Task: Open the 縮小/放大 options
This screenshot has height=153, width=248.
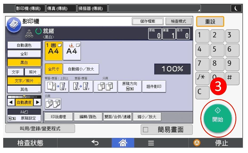Action: [147, 117]
